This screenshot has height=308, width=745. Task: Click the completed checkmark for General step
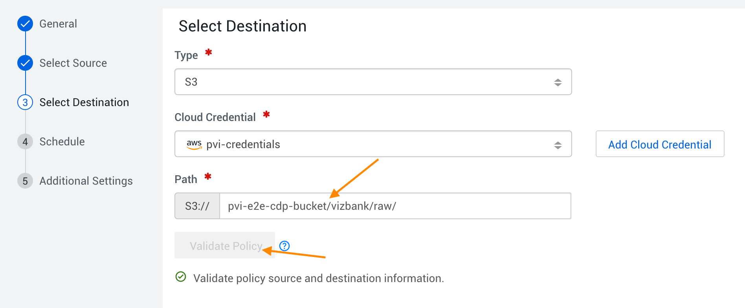pos(25,24)
